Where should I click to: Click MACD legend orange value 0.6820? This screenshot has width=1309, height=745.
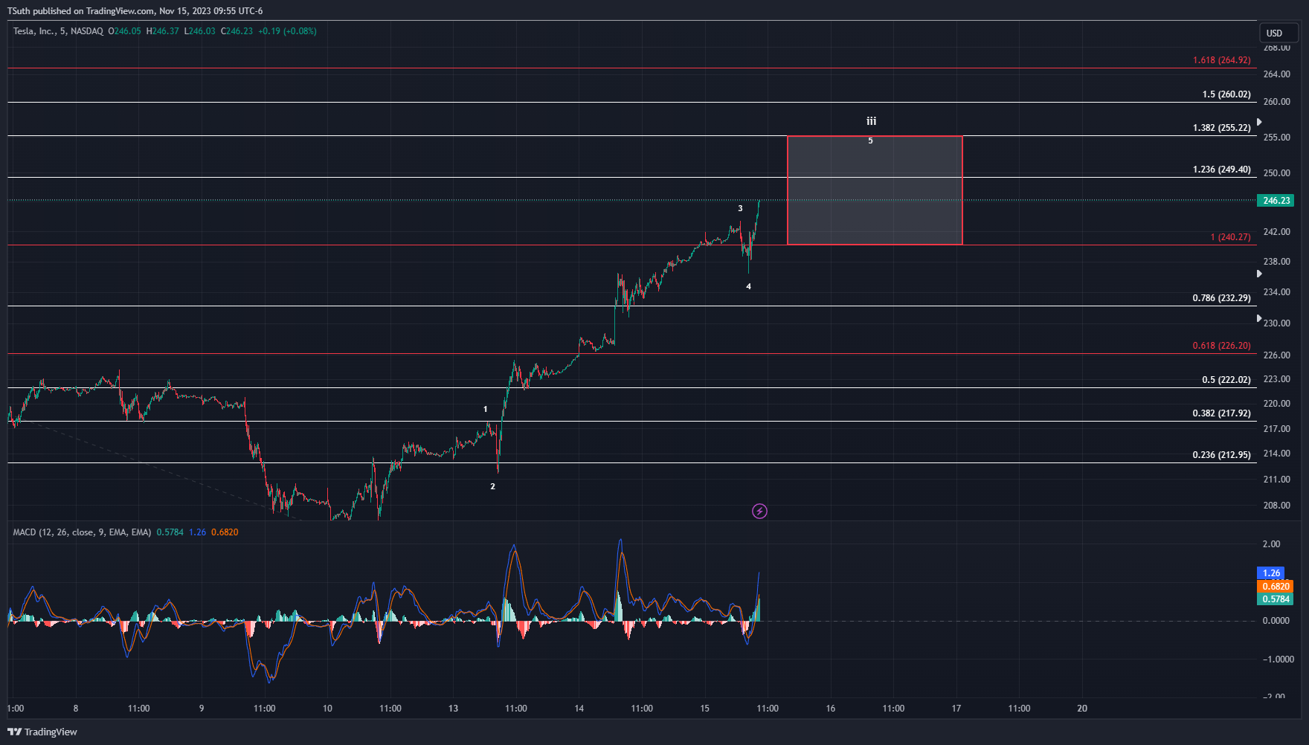coord(225,532)
